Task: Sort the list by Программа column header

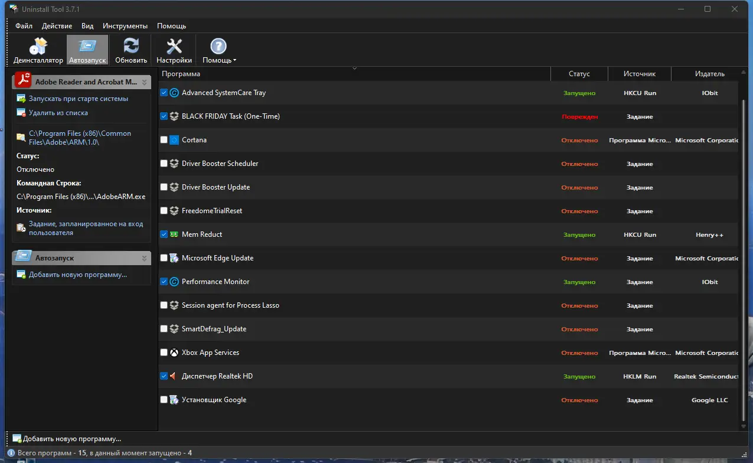Action: coord(354,74)
